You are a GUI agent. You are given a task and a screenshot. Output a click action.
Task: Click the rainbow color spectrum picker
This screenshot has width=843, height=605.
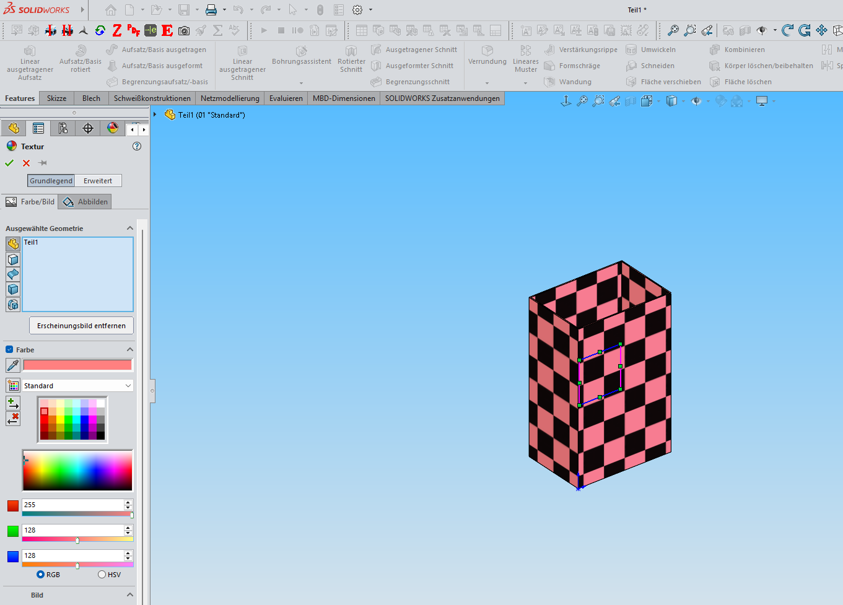coord(77,471)
